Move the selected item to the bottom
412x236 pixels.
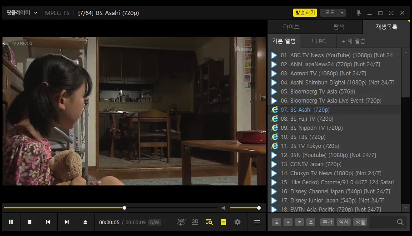click(x=311, y=222)
